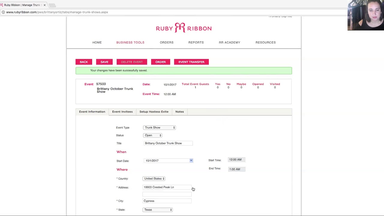Open the State dropdown showing Texas
Viewport: 384px width, 216px height.
157,210
